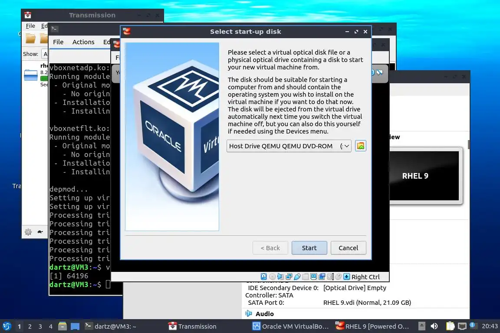
Task: Open File menu in Transmission window
Action: 30,26
